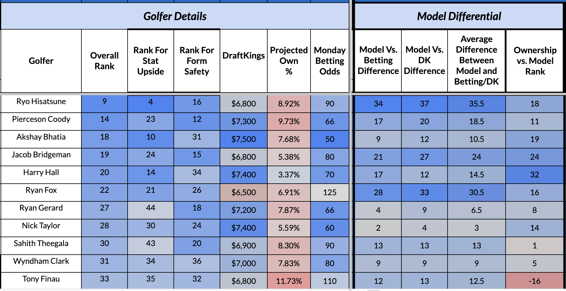Viewport: 566px width, 291px height.
Task: Click the Sahith Theegala name cell
Action: click(41, 244)
